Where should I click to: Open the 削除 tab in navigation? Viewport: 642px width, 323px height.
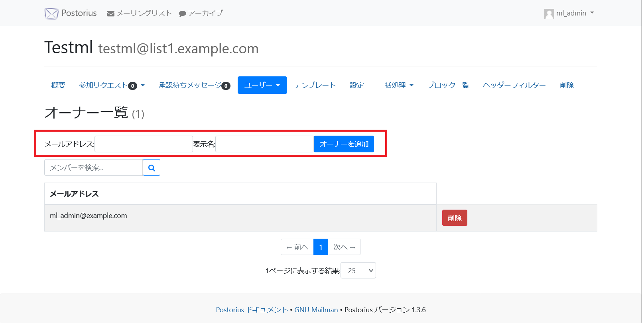pyautogui.click(x=567, y=85)
